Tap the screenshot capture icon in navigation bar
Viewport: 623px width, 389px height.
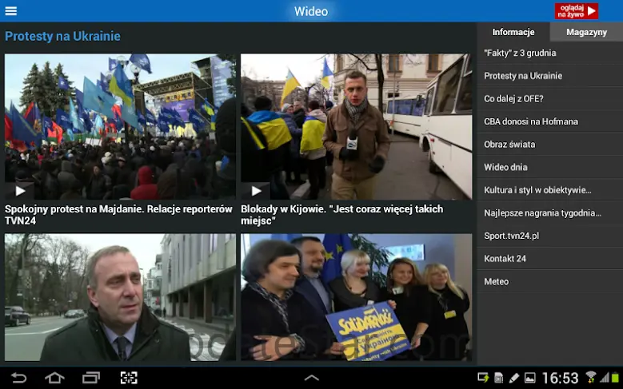point(129,378)
